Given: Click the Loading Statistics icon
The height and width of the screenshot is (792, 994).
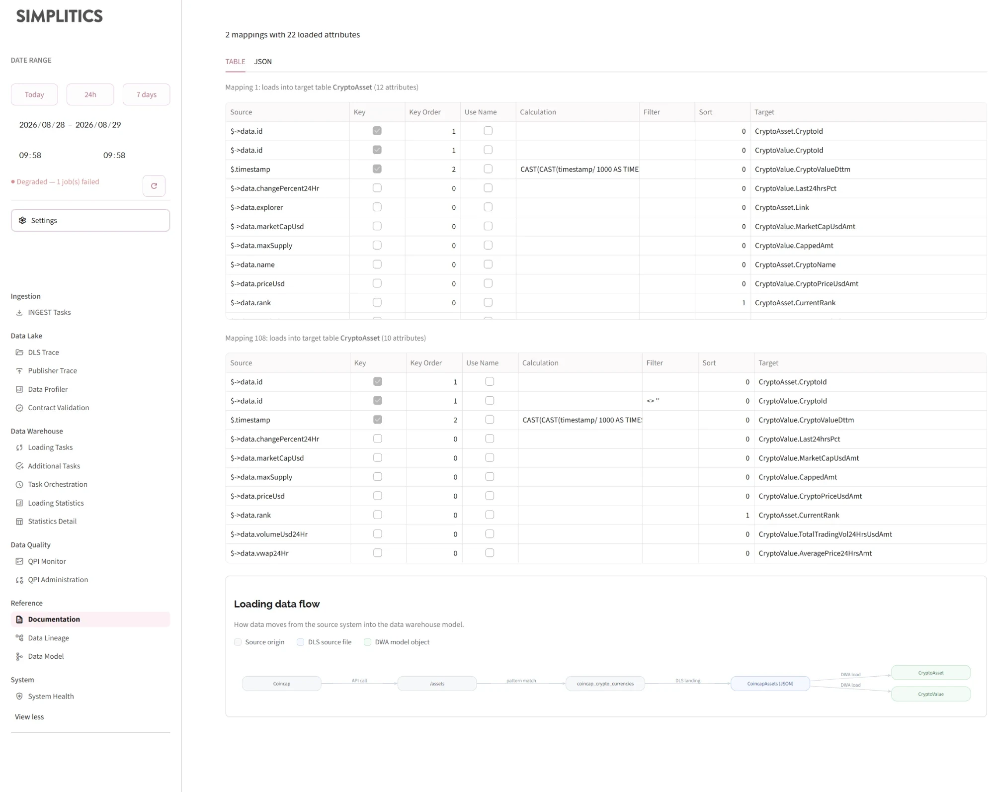Looking at the screenshot, I should (x=19, y=503).
